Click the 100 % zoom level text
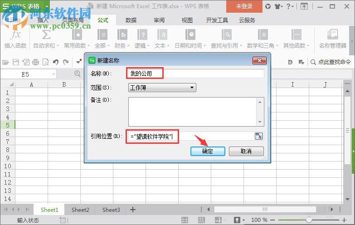Screen dimensions: 355x225 (x=259, y=220)
